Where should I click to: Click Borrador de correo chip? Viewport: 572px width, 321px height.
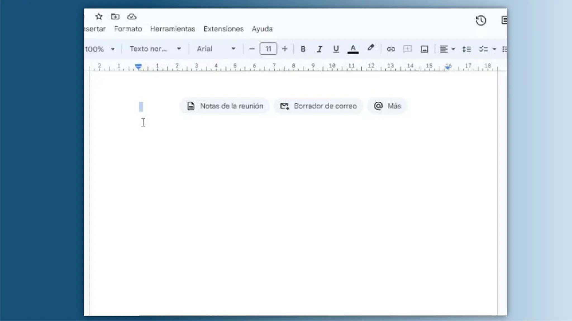click(x=318, y=106)
